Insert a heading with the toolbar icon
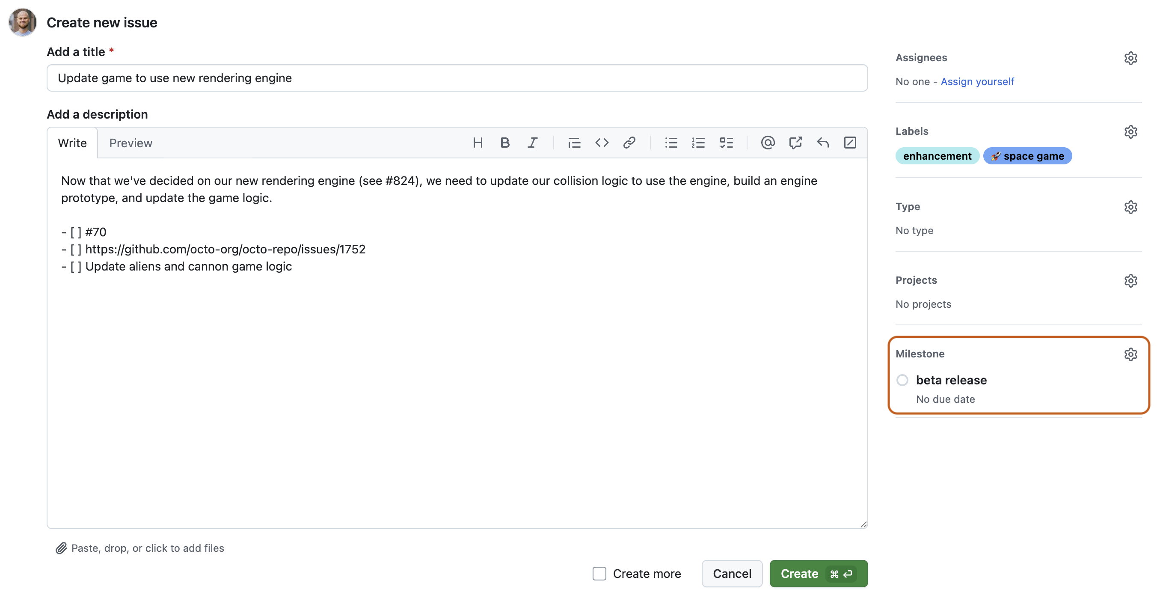Screen dimensions: 1163x595 (x=478, y=143)
